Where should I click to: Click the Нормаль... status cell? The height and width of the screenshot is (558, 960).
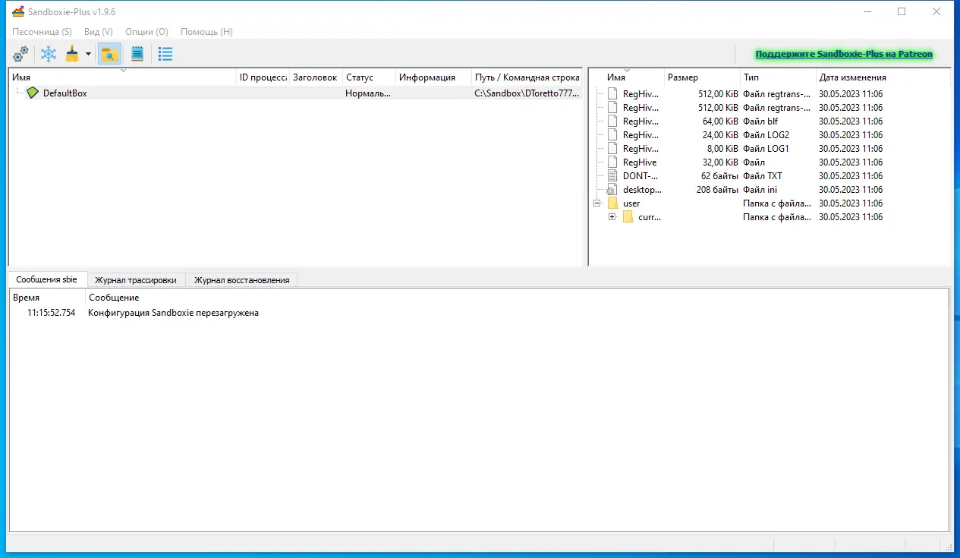click(368, 93)
